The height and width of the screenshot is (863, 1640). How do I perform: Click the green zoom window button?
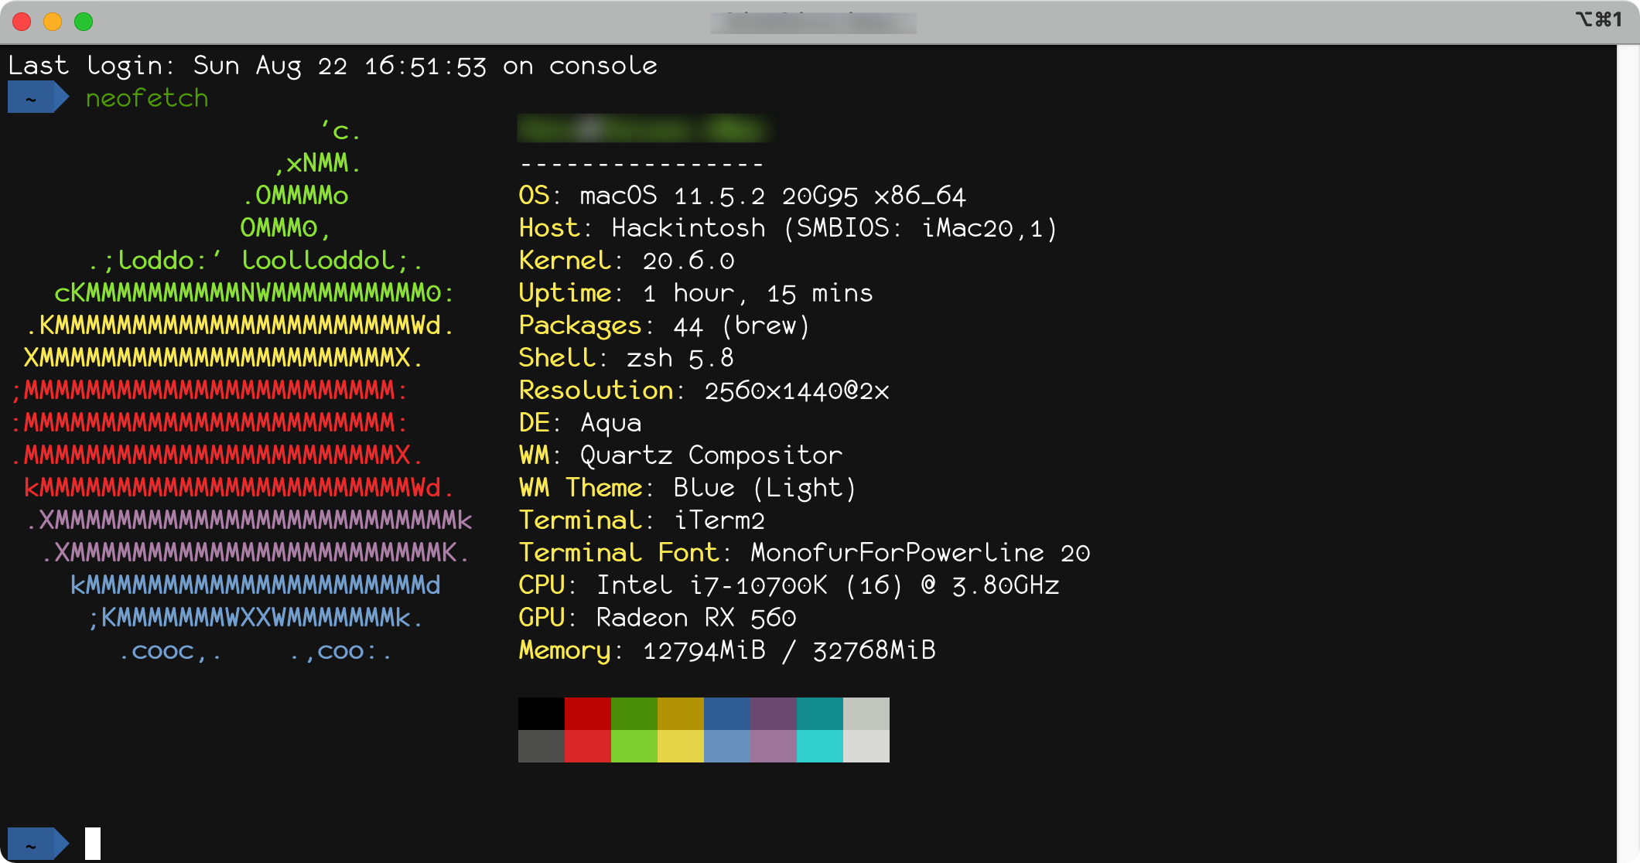click(84, 22)
